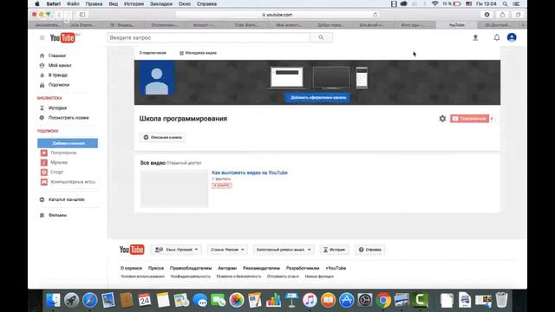The image size is (555, 312).
Task: Open video 'Как выложить видео на YouTube'
Action: pyautogui.click(x=250, y=172)
